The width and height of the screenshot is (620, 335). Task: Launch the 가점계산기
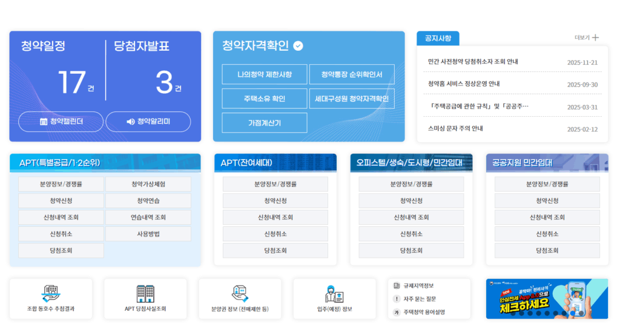[x=265, y=123]
